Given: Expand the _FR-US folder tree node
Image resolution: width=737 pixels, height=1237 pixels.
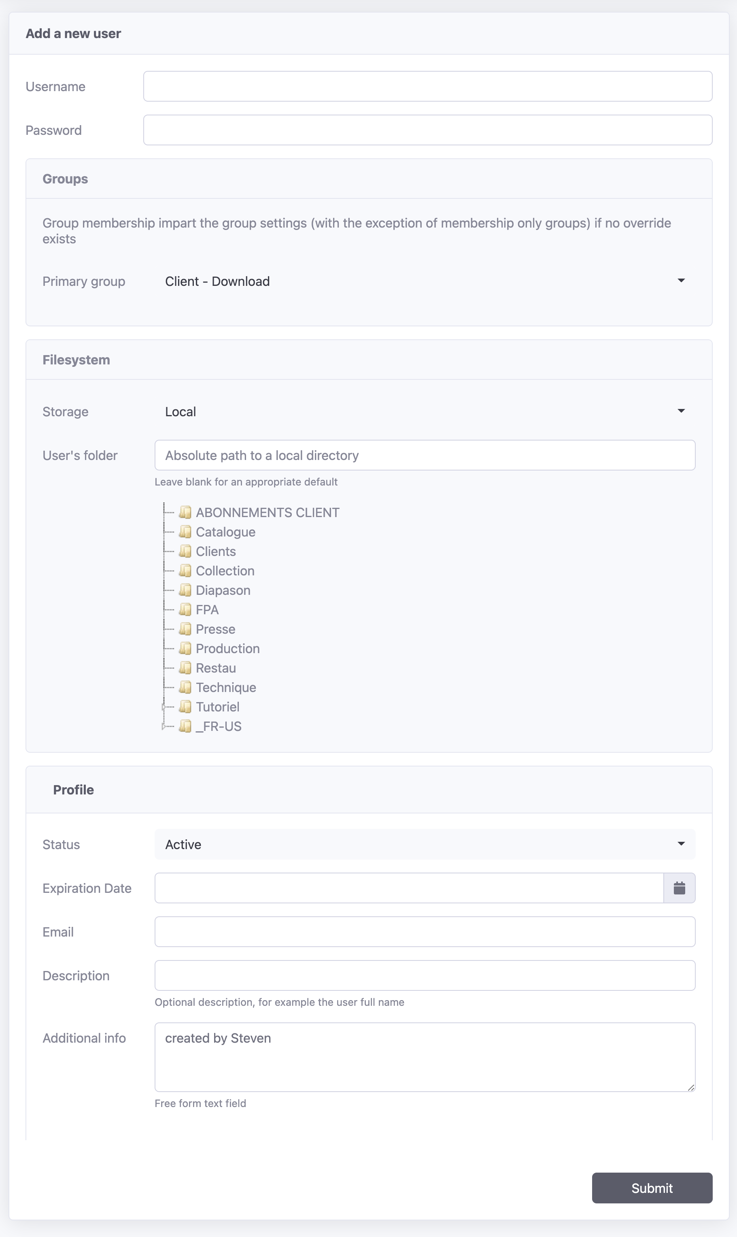Looking at the screenshot, I should click(x=164, y=726).
